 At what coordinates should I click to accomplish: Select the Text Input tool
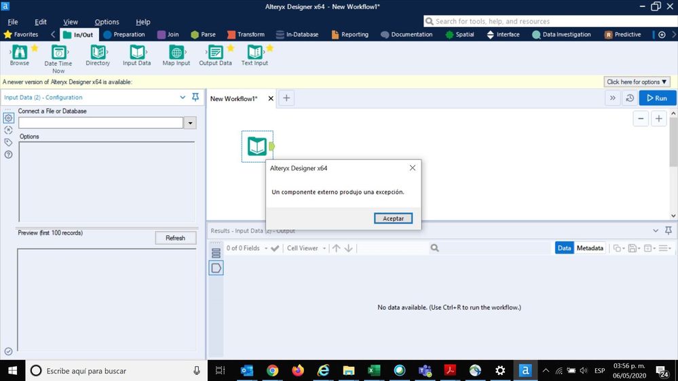coord(255,52)
